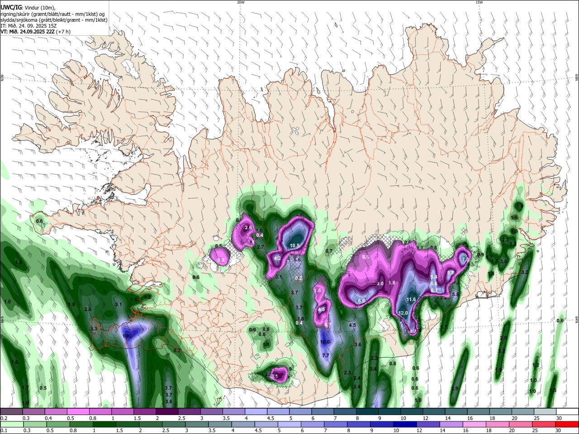Click the '2.9' value off the south coast
Image resolution: width=579 pixels, height=434 pixels.
[x=455, y=388]
